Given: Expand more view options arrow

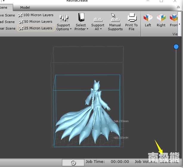Looking at the screenshot, I should pos(179,24).
